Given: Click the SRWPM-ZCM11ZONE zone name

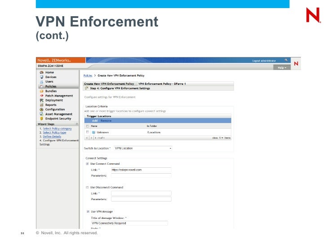Looking at the screenshot, I should [x=50, y=66].
